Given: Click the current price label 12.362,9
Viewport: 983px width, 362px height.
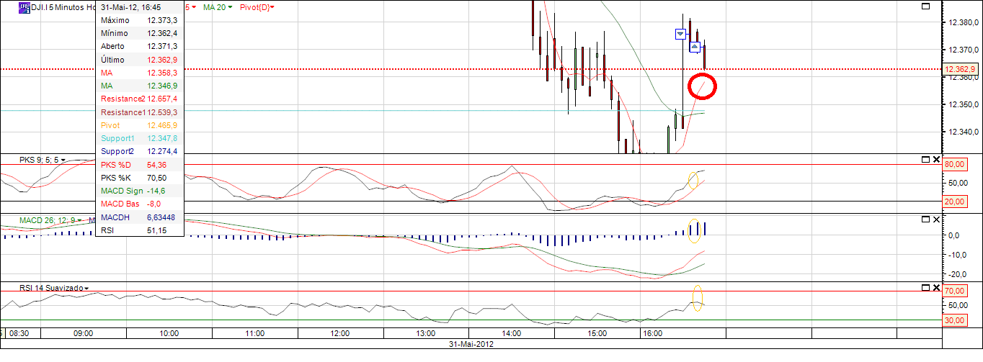Looking at the screenshot, I should click(x=961, y=69).
